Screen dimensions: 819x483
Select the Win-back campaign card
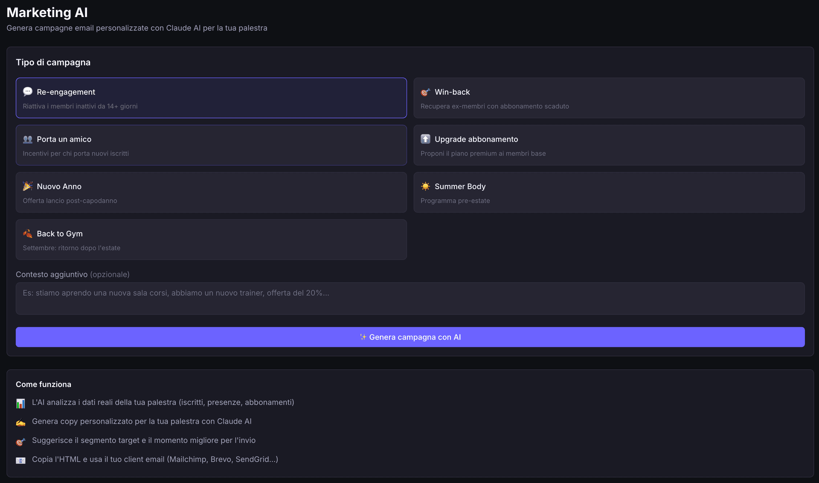click(609, 98)
